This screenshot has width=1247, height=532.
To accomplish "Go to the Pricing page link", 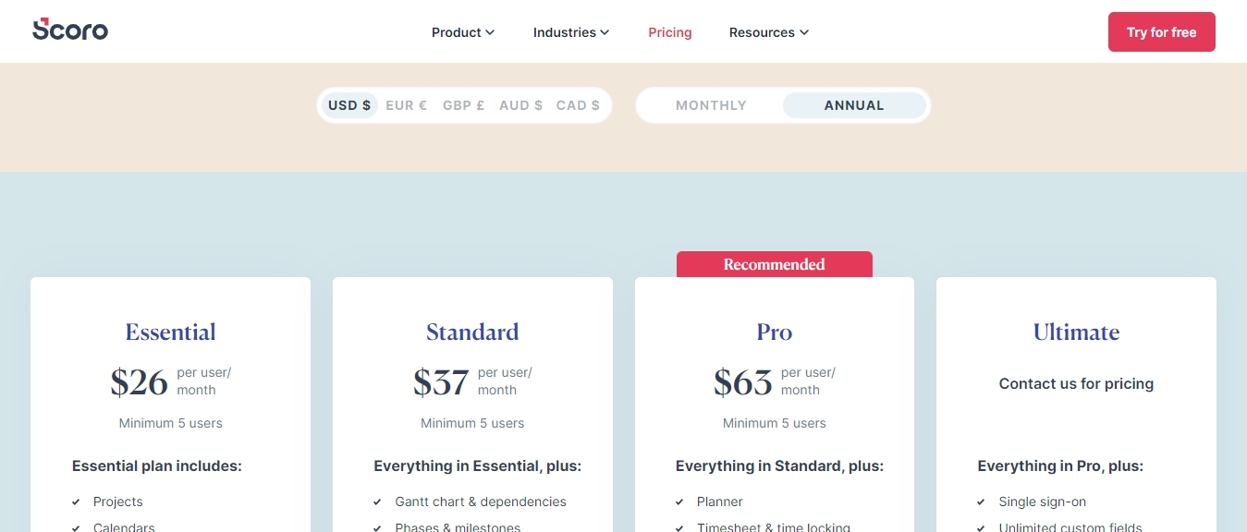I will (x=670, y=32).
